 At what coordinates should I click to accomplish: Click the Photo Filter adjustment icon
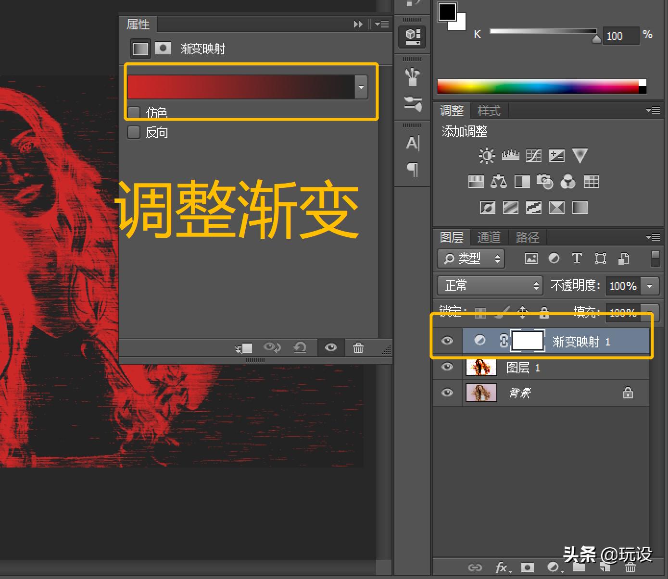pos(544,182)
